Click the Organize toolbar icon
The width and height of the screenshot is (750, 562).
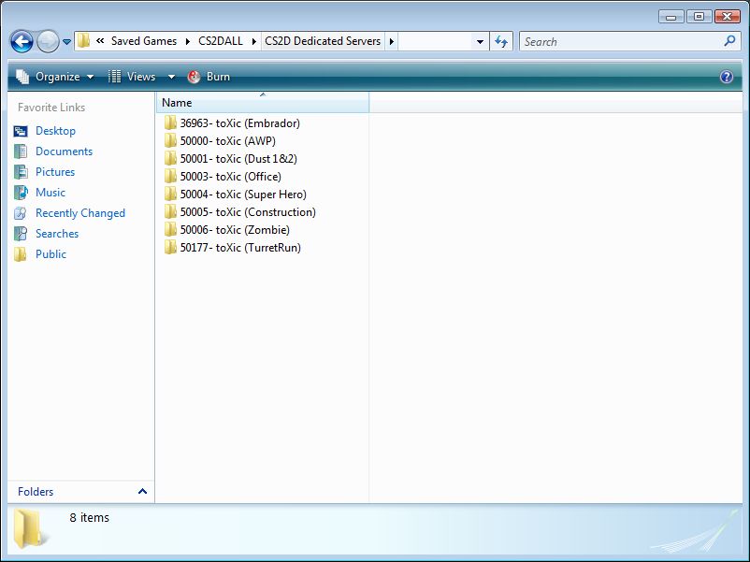22,77
